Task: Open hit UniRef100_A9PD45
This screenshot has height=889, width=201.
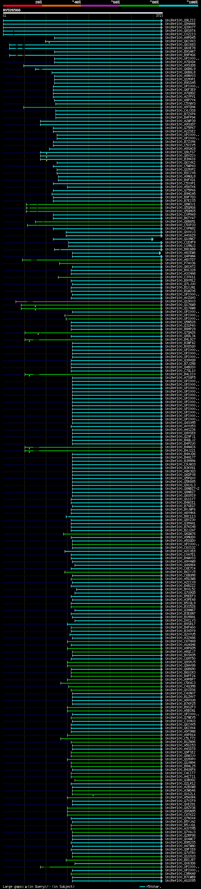Action: (180, 38)
